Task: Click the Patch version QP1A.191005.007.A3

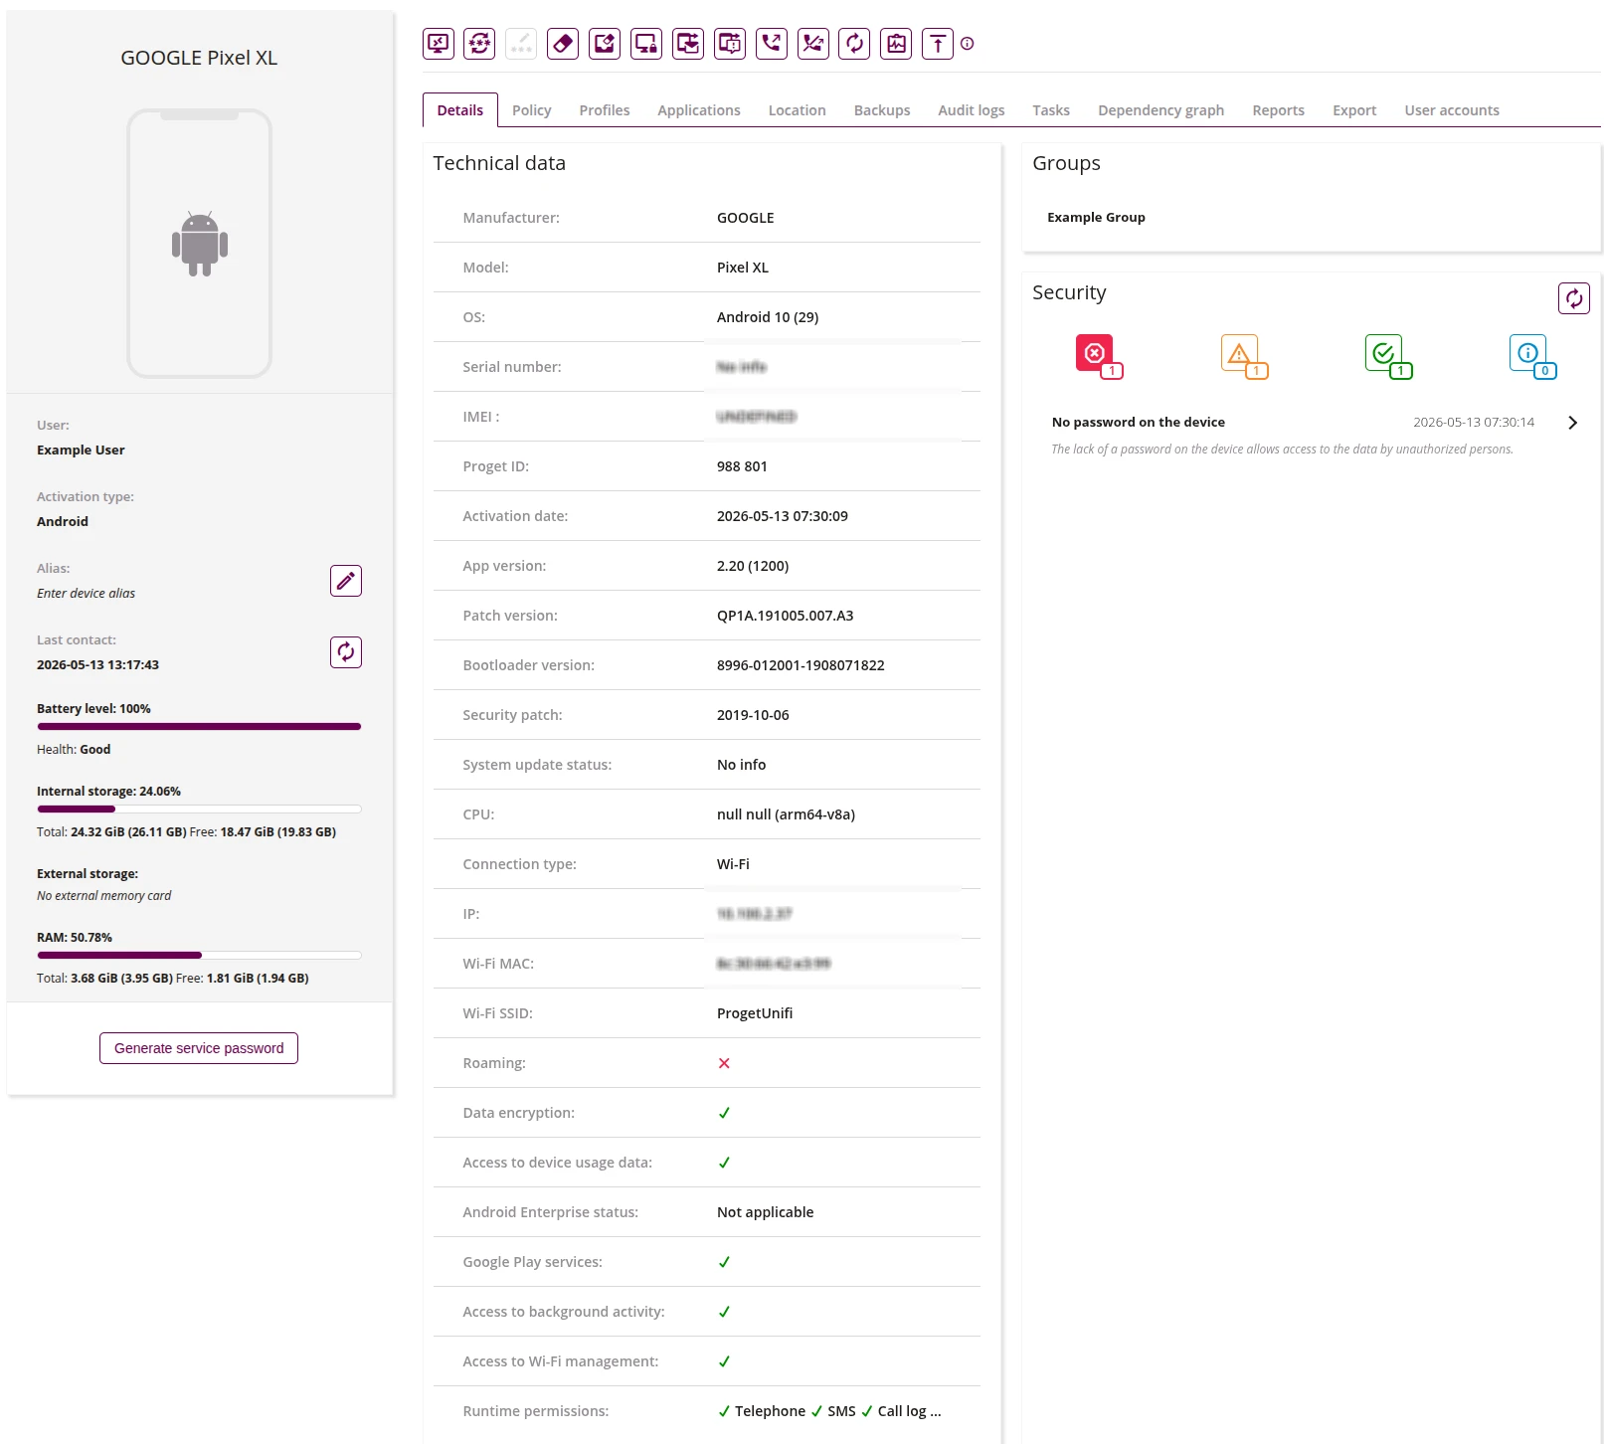Action: (786, 616)
